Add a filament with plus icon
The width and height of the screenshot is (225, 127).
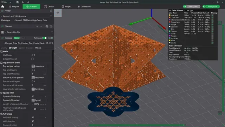click(37, 26)
